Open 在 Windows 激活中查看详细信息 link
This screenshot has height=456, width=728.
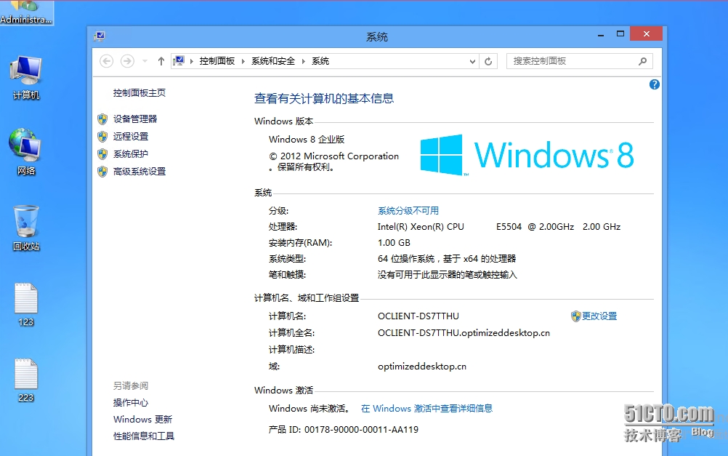point(426,409)
